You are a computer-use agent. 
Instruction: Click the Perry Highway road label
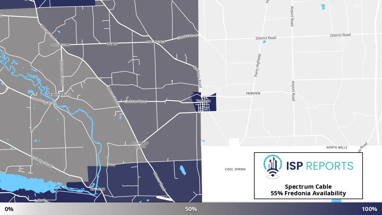258,65
